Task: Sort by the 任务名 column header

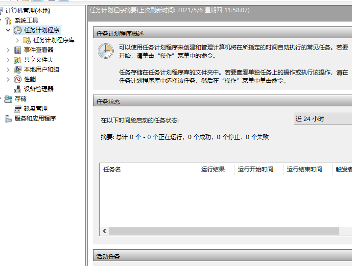Action: pos(147,169)
